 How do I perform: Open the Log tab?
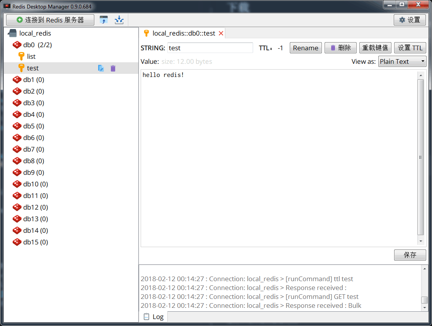[x=154, y=317]
